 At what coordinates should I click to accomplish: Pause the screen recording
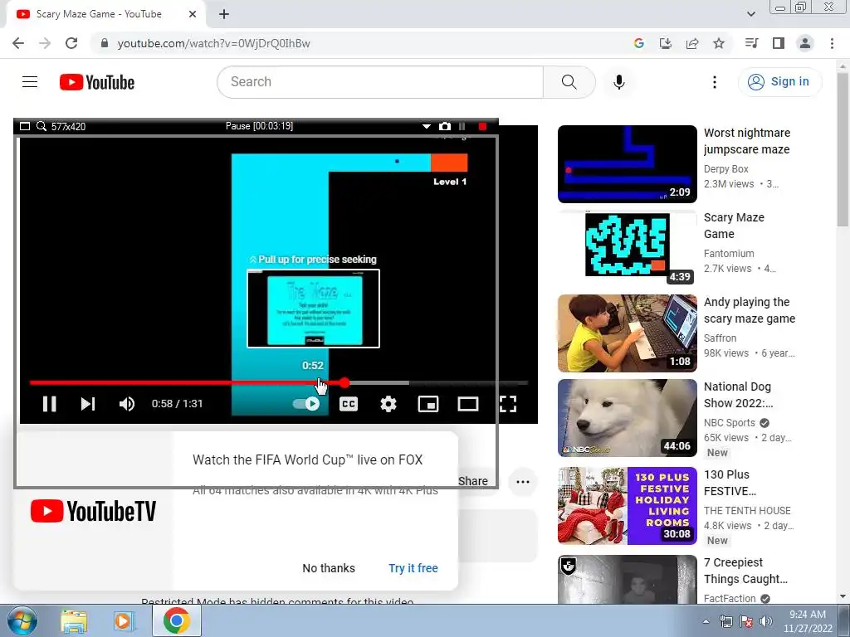(462, 126)
